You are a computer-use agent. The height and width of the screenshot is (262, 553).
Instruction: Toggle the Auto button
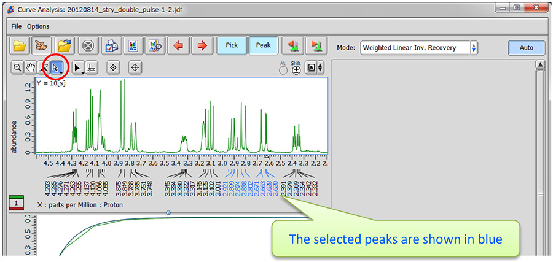(x=526, y=47)
